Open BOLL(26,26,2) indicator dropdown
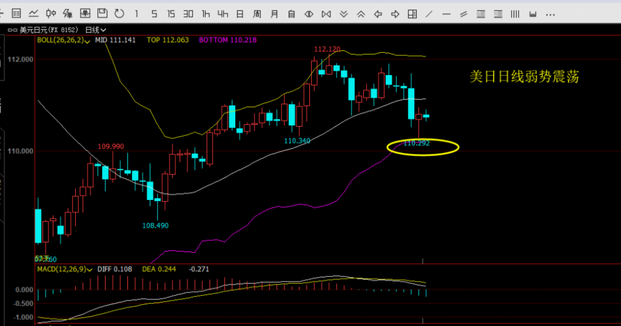The width and height of the screenshot is (621, 326). tap(63, 40)
